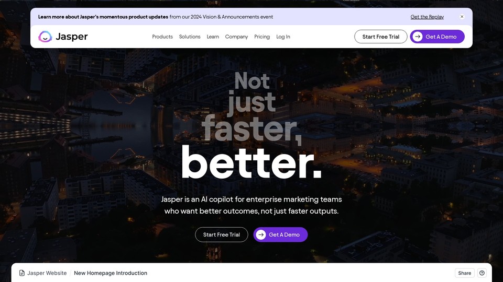Viewport: 503px width, 282px height.
Task: Click Start Free Trial below the headline
Action: coord(221,234)
